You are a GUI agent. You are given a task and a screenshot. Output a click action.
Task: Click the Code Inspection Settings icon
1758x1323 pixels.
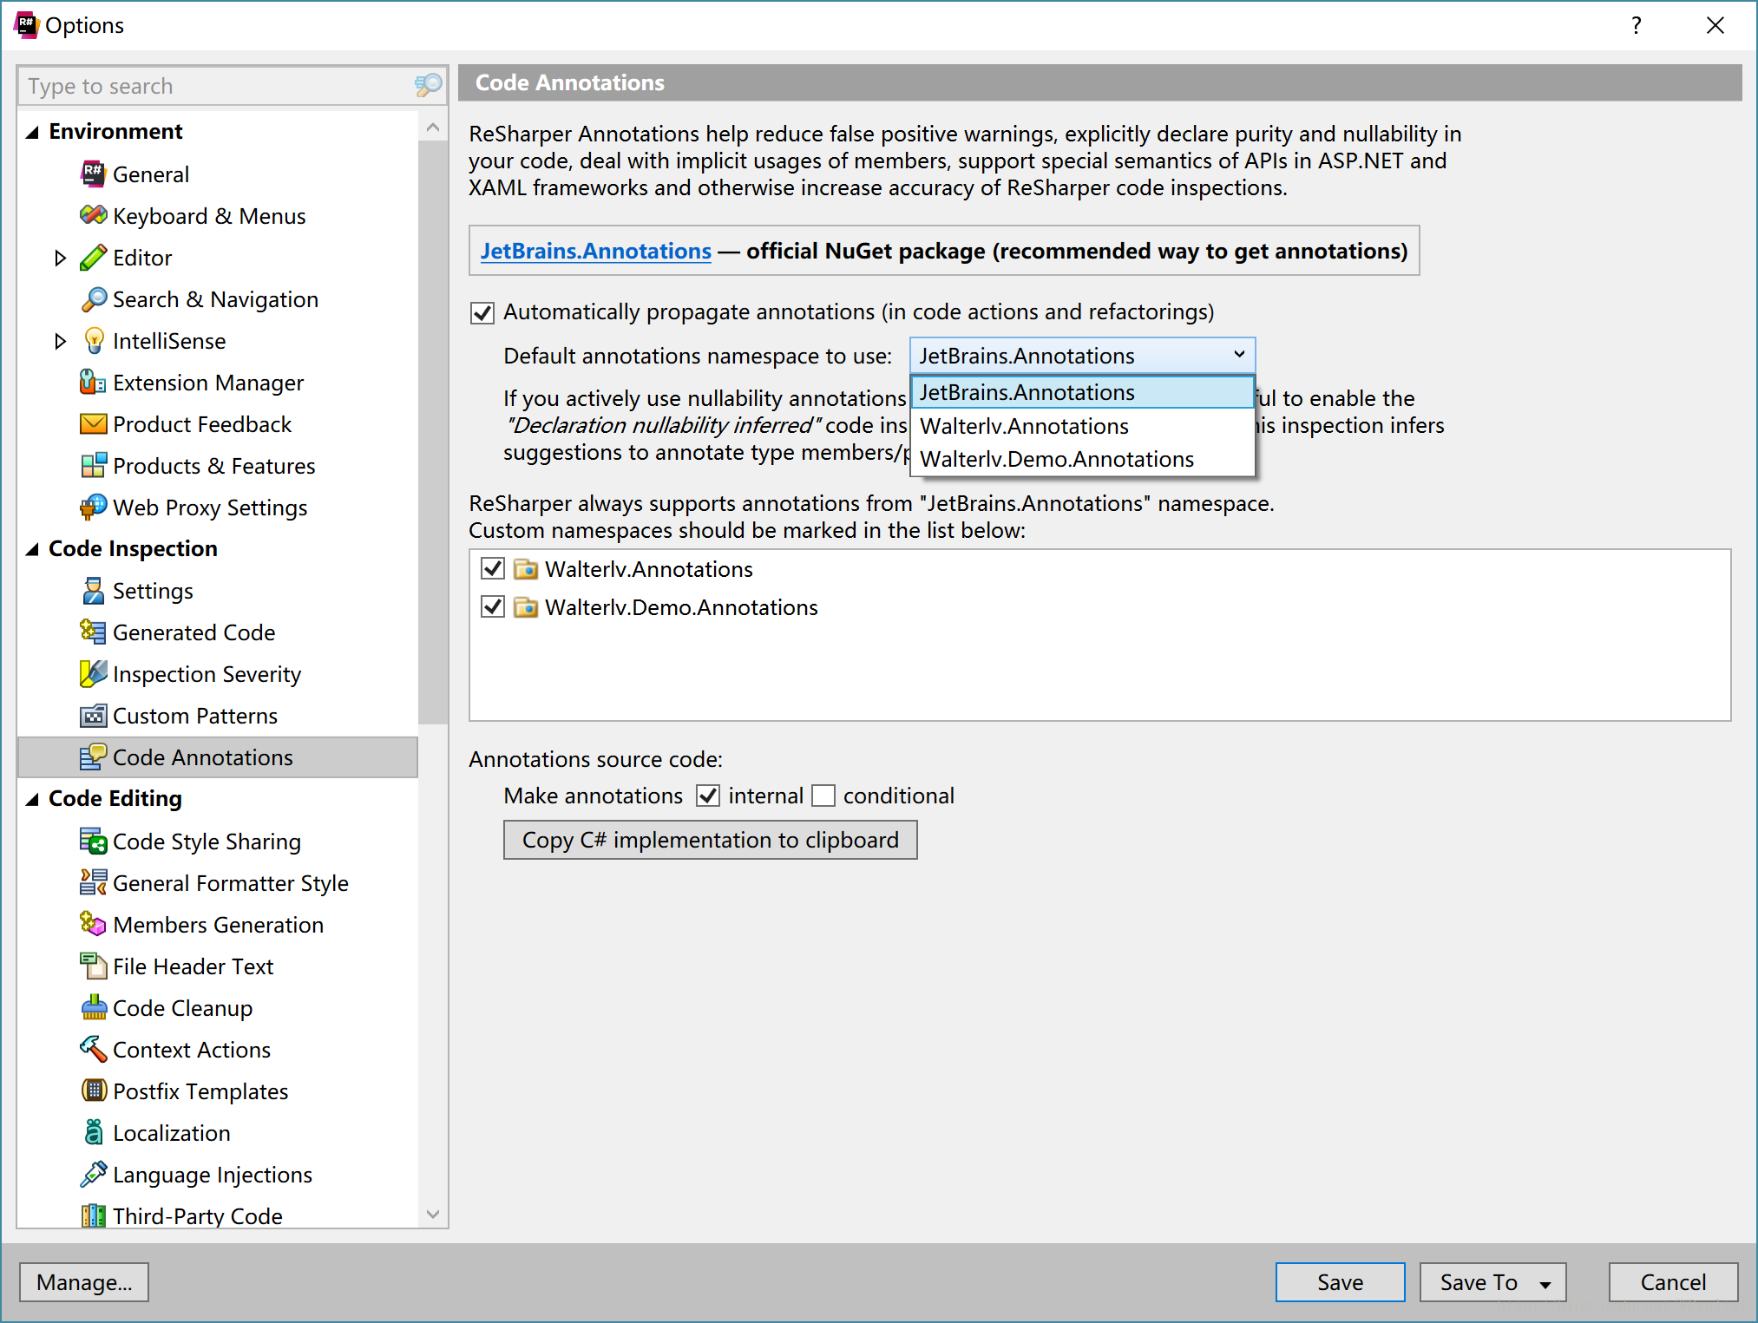click(x=93, y=591)
